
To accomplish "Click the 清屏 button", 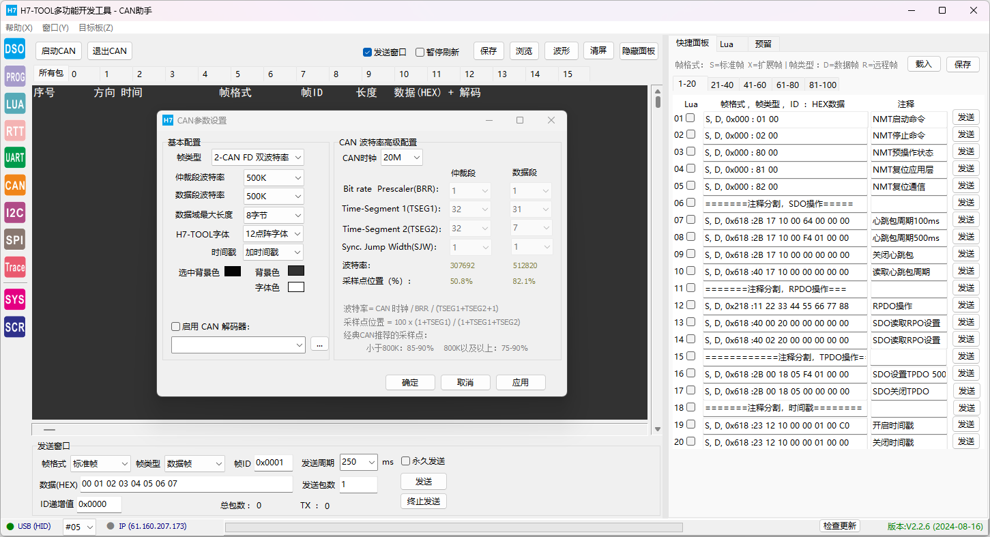I will click(x=598, y=51).
